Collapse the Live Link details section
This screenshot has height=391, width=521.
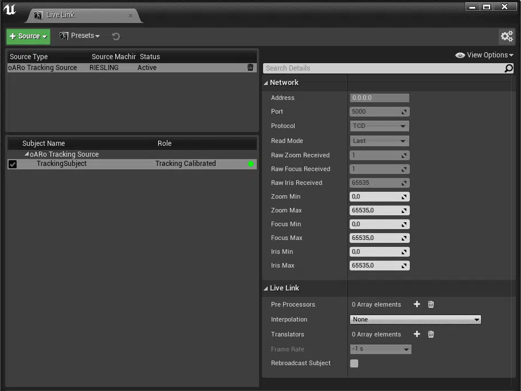267,288
